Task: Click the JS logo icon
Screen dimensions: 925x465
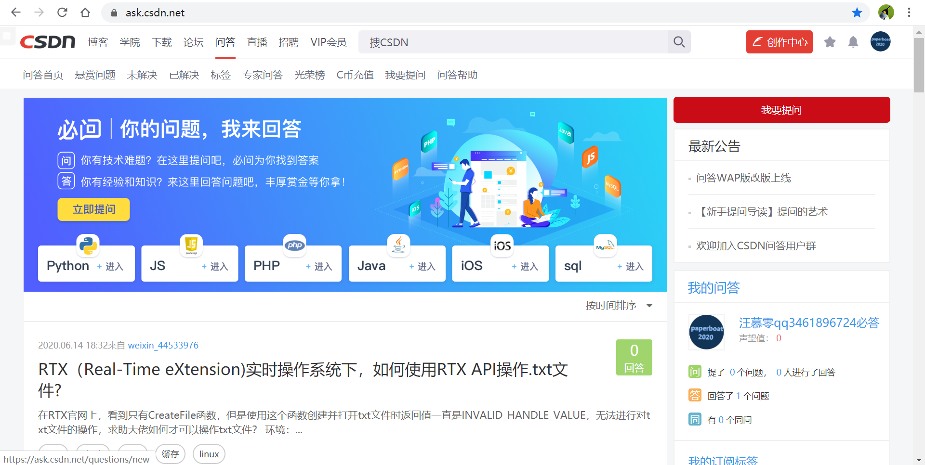Action: coord(191,245)
